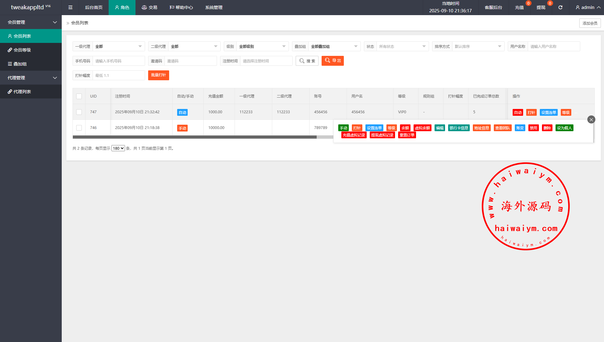Image resolution: width=604 pixels, height=342 pixels.
Task: Click the horizontal table scrollbar
Action: point(194,137)
